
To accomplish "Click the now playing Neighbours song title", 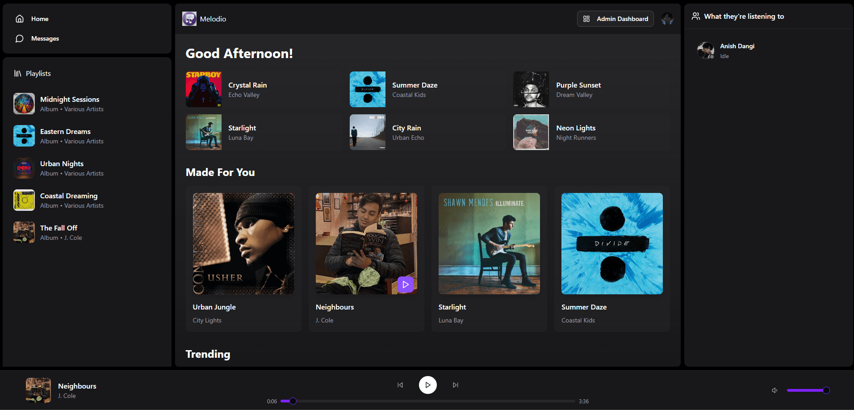I will [x=77, y=386].
